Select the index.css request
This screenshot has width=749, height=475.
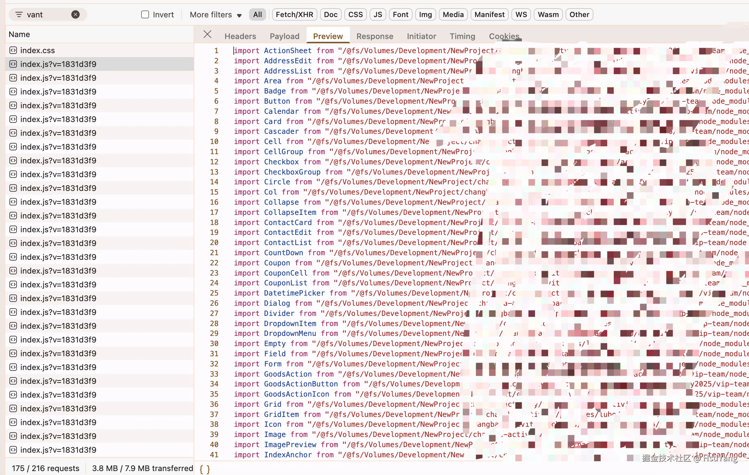pos(37,51)
